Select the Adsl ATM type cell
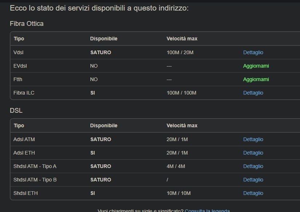 [24, 139]
